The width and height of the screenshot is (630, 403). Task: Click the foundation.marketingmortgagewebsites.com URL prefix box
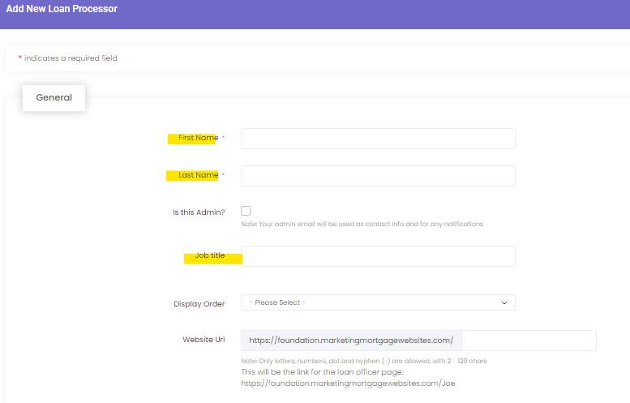352,341
